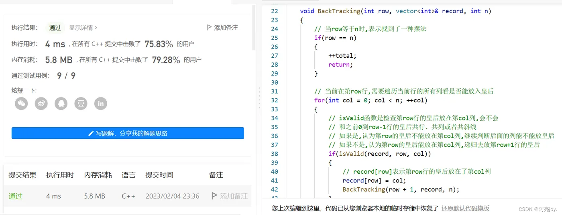Place the cursor on the if(isValid(record, row, col)) line
The height and width of the screenshot is (215, 562).
coord(380,154)
